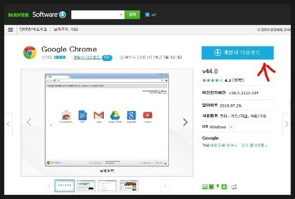The height and width of the screenshot is (199, 295).
Task: Open 개발사의 다른 S/W link
Action: [x=219, y=145]
